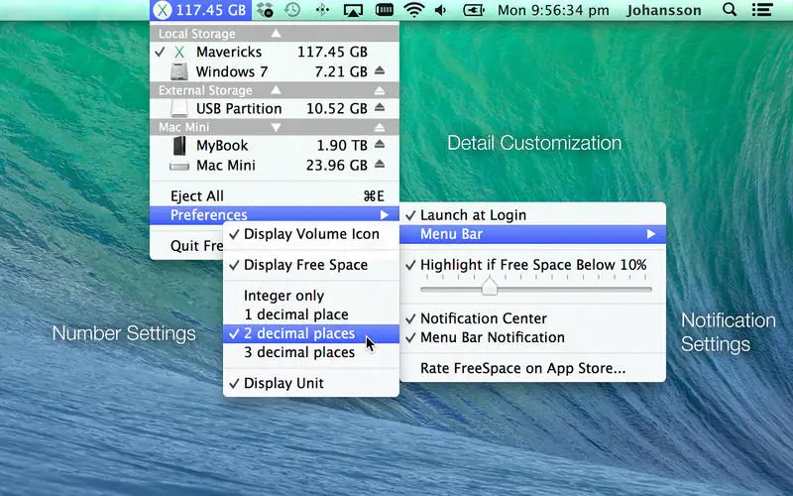This screenshot has width=793, height=496.
Task: Toggle Display Volume Icon option
Action: point(311,234)
